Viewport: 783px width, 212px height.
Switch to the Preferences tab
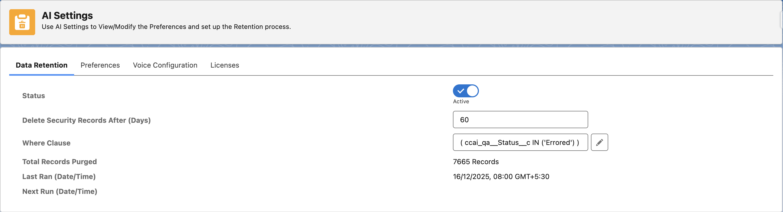100,65
